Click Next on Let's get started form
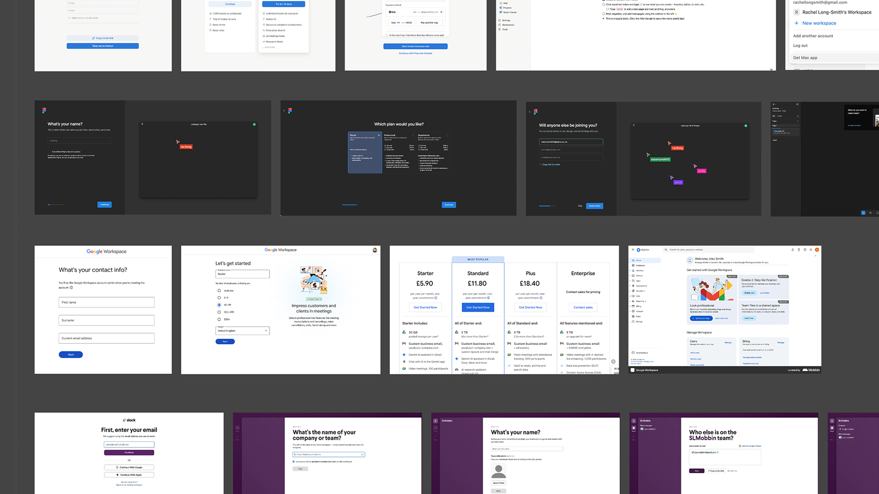Image resolution: width=879 pixels, height=494 pixels. 225,341
